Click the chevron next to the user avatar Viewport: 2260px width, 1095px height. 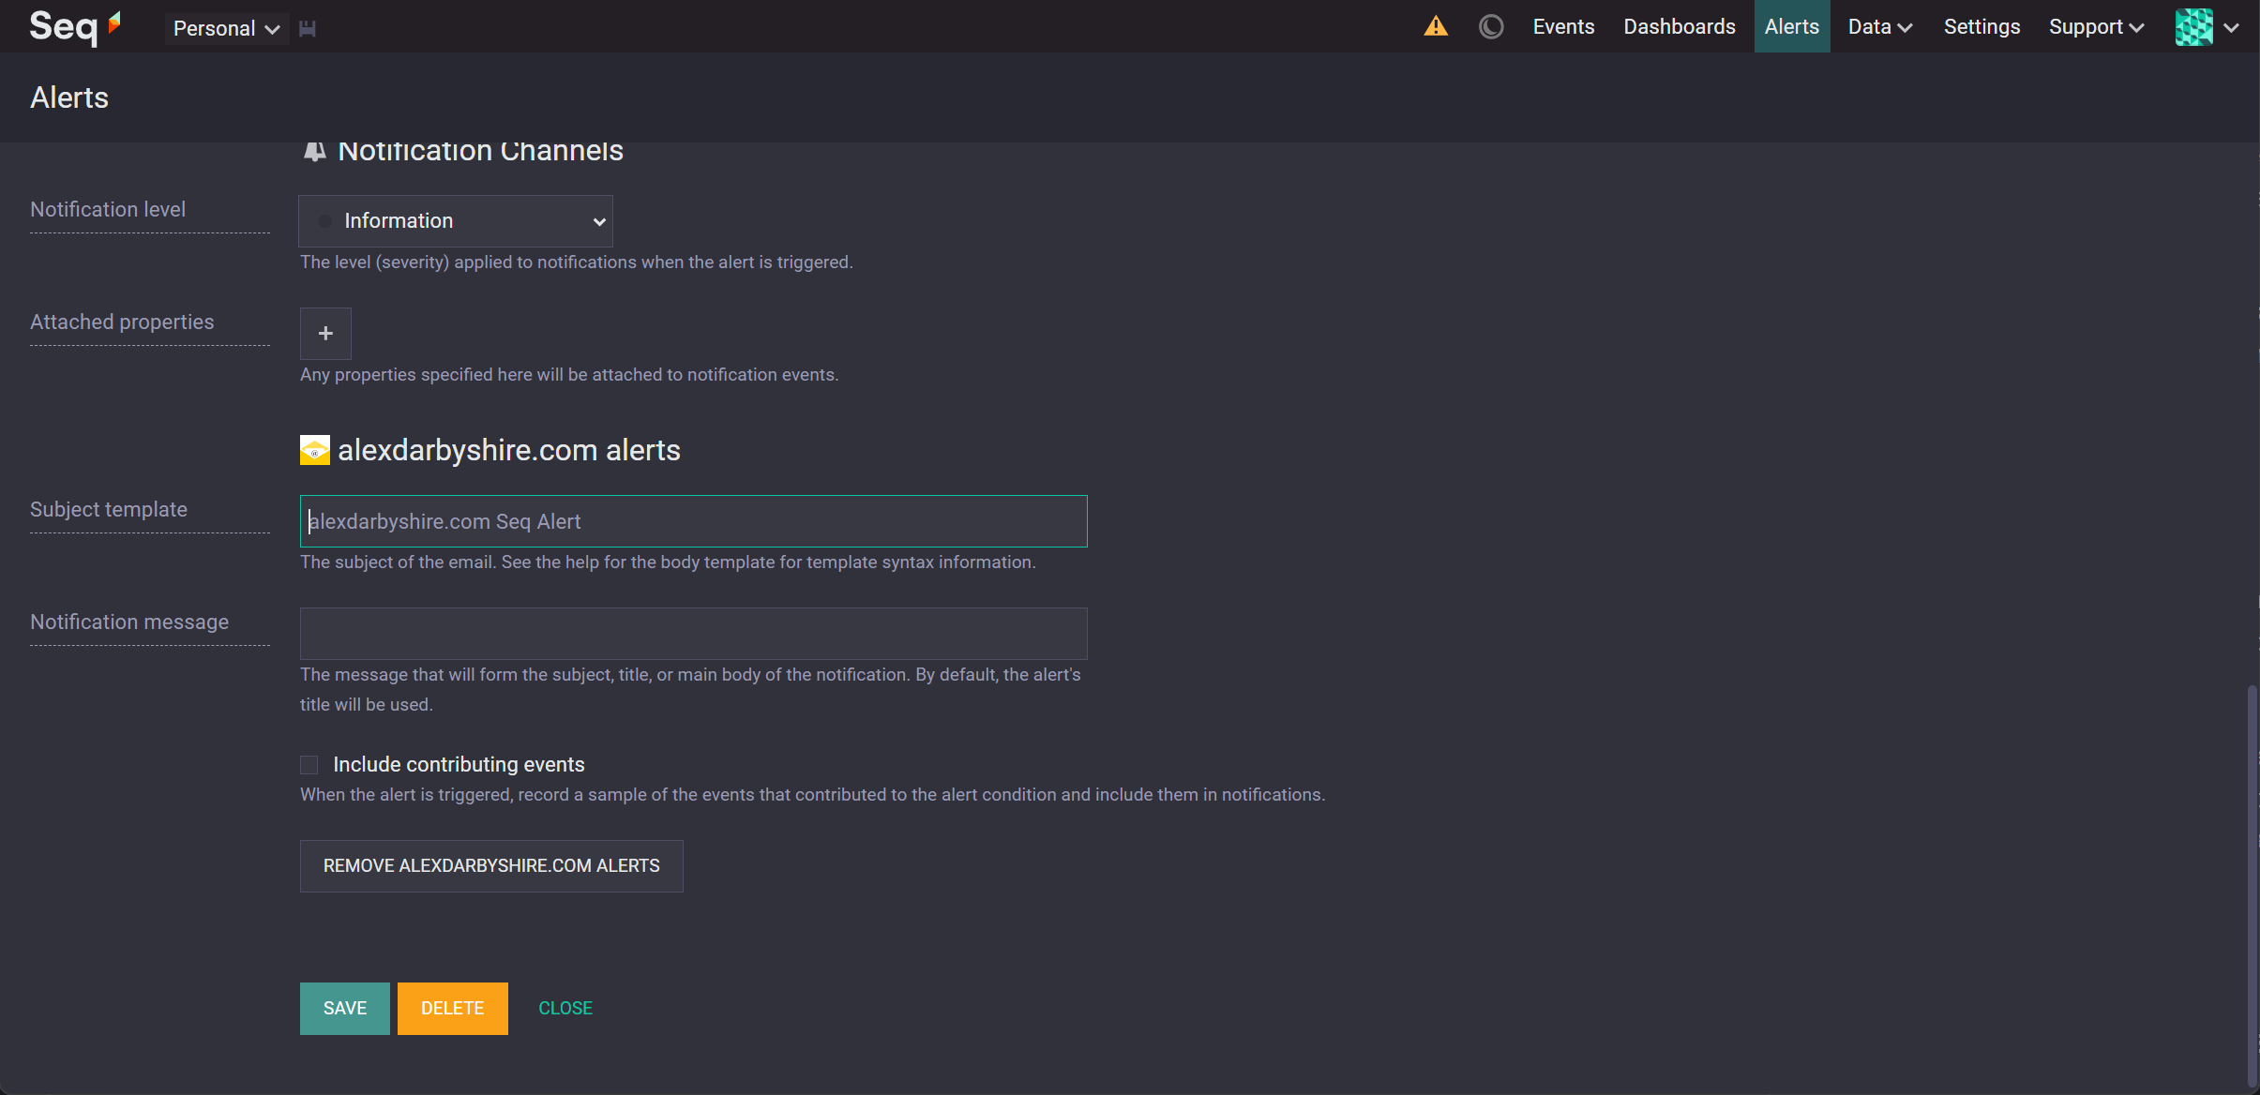point(2231,28)
